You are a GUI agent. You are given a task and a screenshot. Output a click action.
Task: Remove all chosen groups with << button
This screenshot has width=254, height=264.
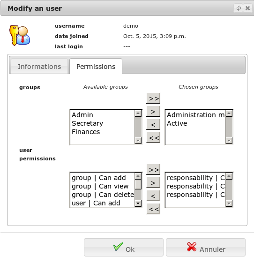click(x=153, y=137)
